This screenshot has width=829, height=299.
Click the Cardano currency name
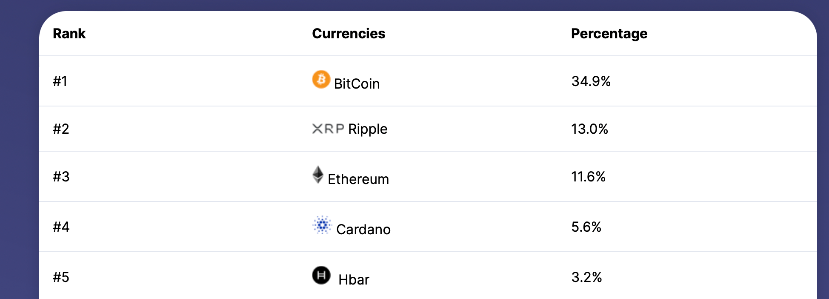pos(363,230)
